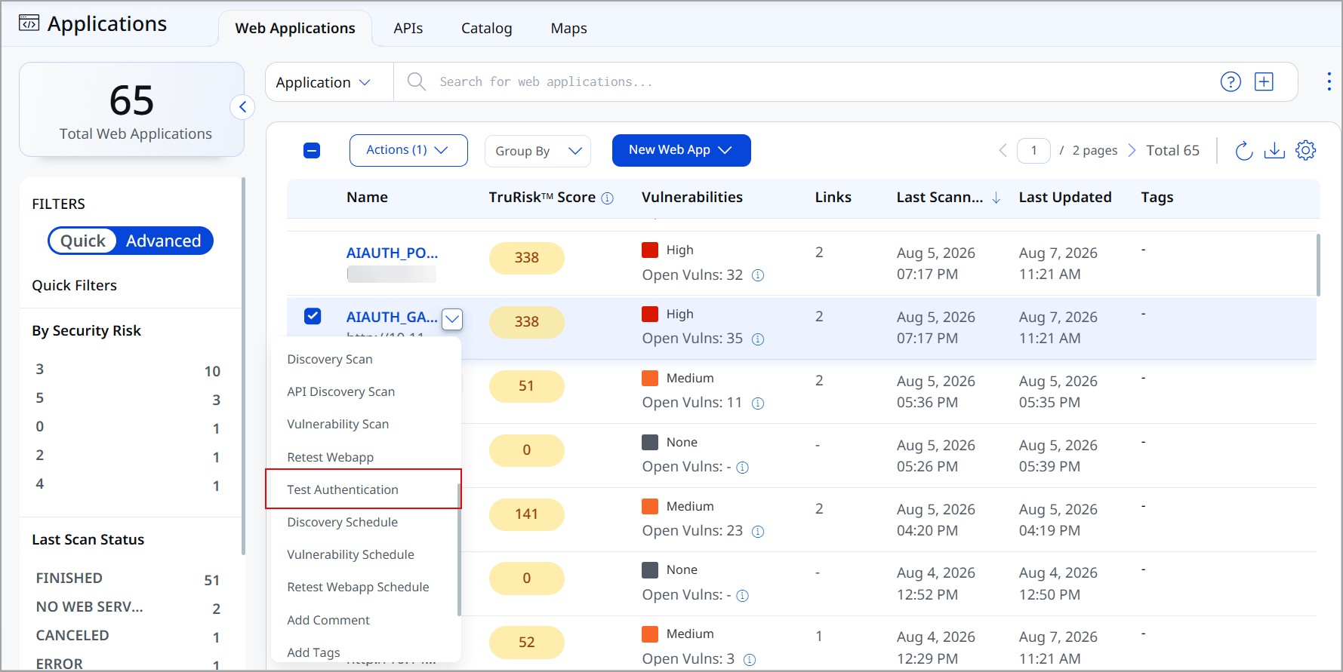Open the Application search-type dropdown
Viewport: 1343px width, 672px height.
[x=323, y=82]
